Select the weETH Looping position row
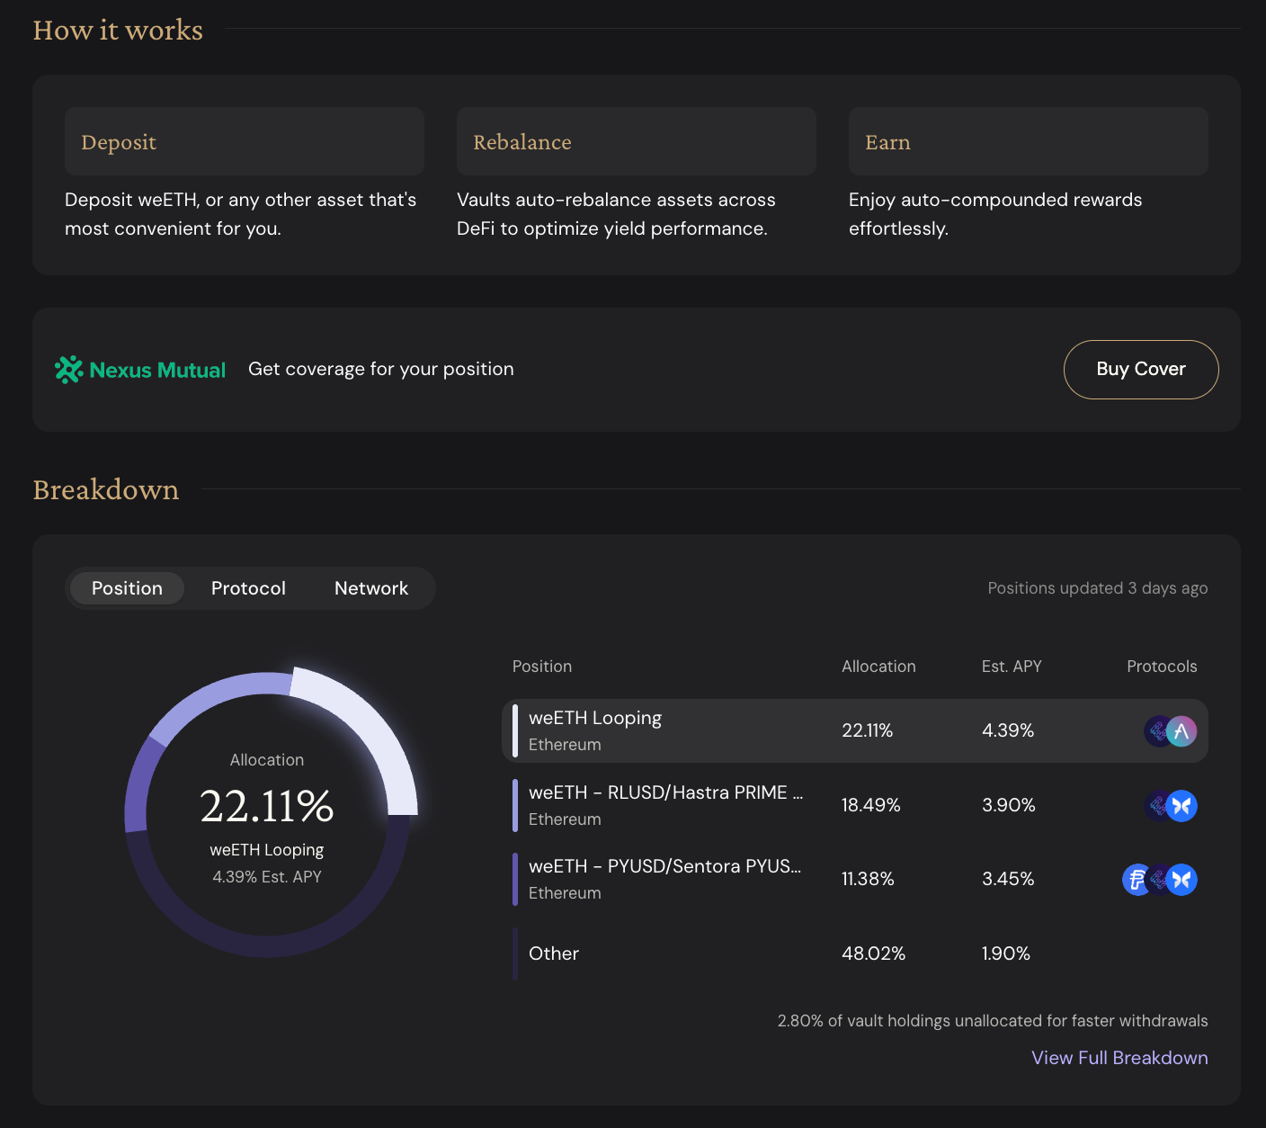The height and width of the screenshot is (1128, 1266). [855, 731]
